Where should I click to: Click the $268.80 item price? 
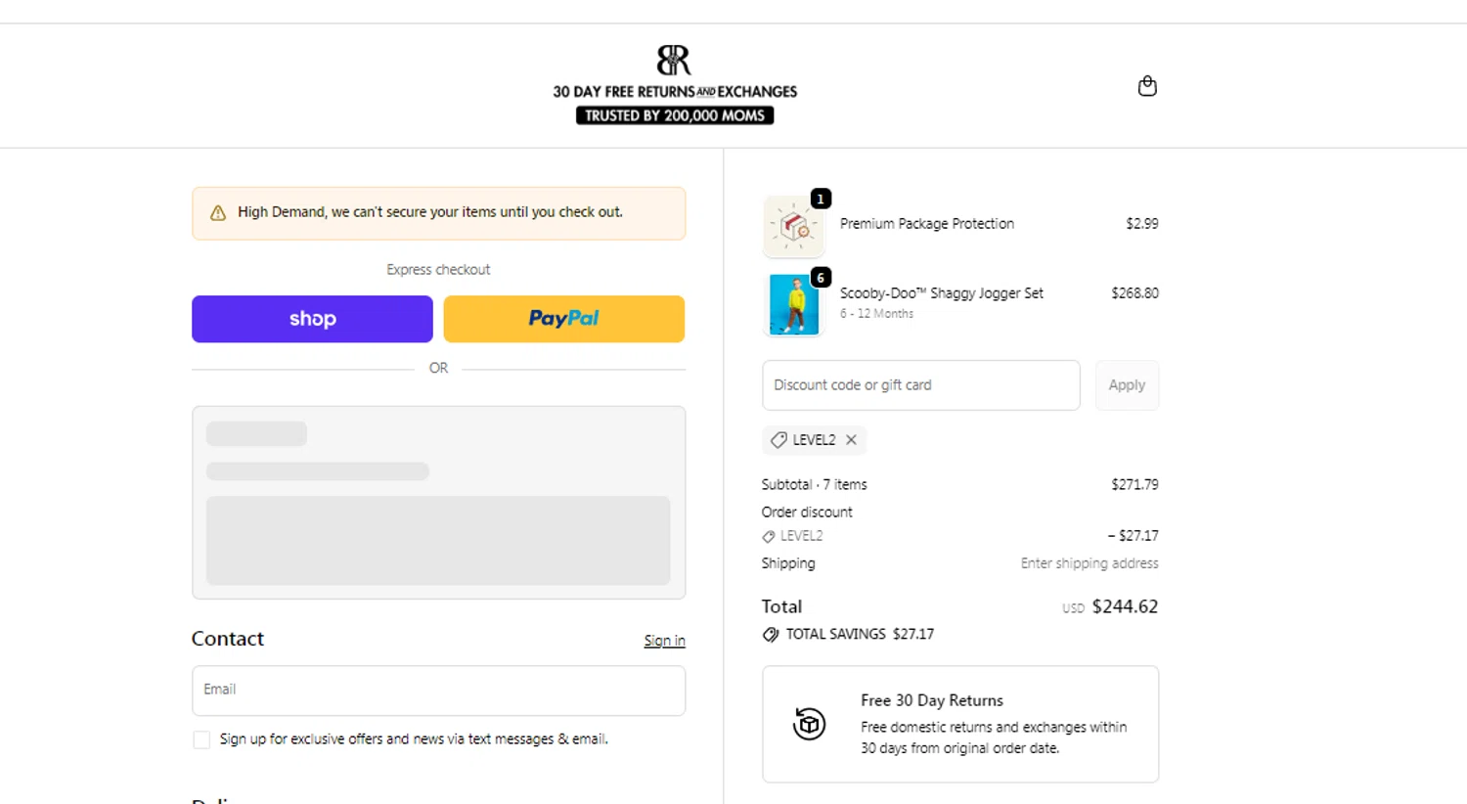tap(1134, 293)
